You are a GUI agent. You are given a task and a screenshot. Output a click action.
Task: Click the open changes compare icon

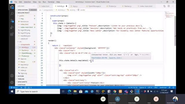164,6
